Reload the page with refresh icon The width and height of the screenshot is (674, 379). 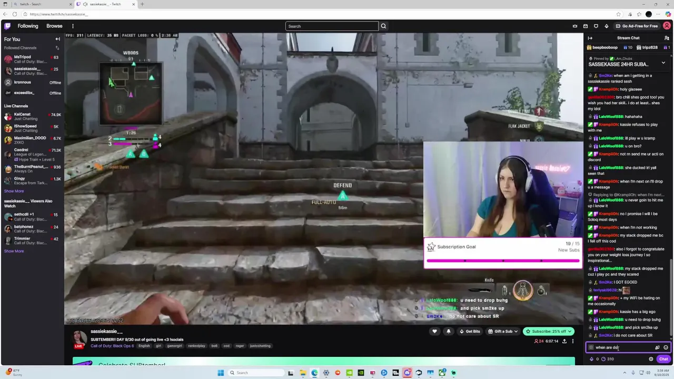(x=14, y=14)
